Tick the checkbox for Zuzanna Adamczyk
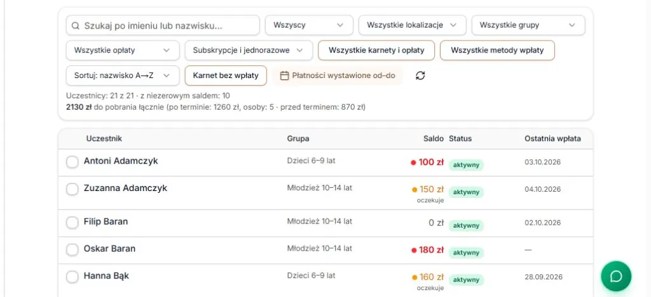 coord(72,189)
